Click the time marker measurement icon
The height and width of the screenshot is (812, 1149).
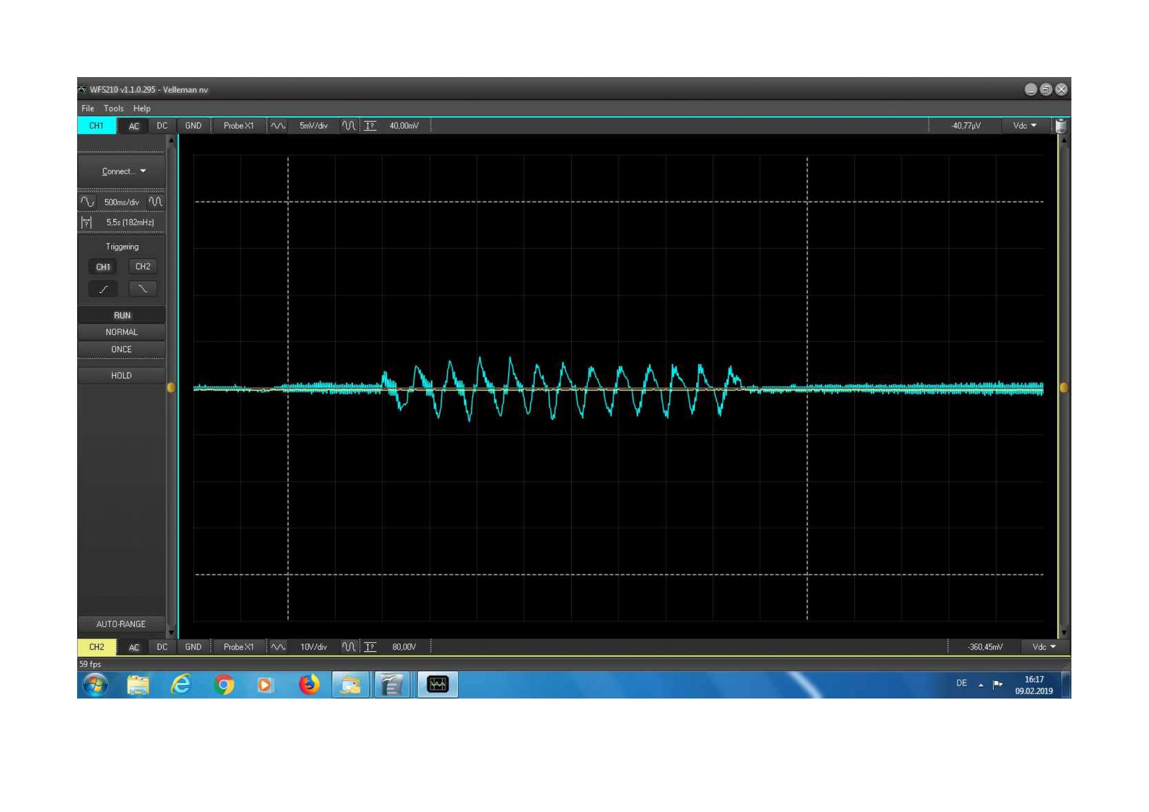pyautogui.click(x=86, y=222)
